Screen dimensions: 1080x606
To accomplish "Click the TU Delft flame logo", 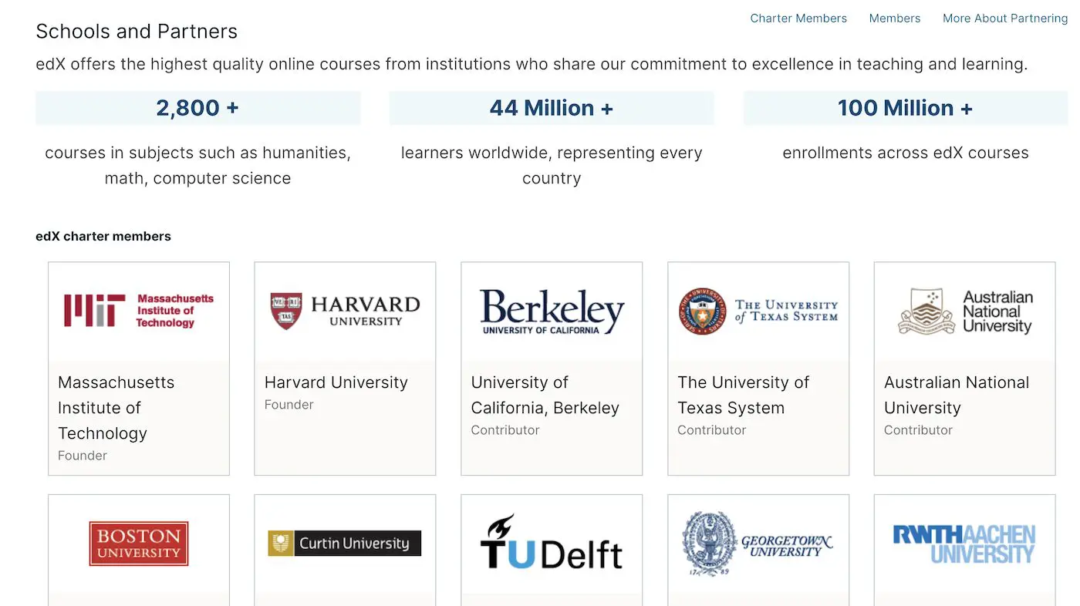I will point(552,543).
